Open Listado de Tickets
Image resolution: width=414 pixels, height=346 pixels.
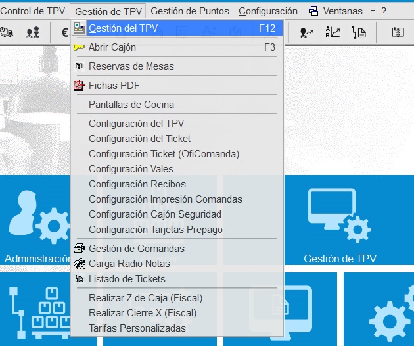177,279
